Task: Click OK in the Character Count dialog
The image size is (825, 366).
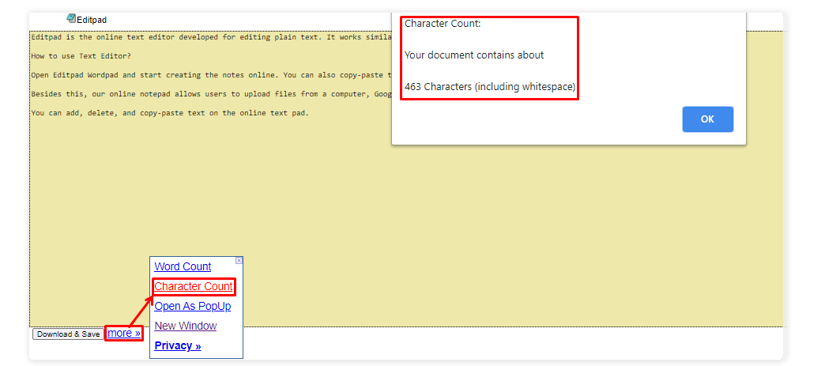Action: [708, 119]
